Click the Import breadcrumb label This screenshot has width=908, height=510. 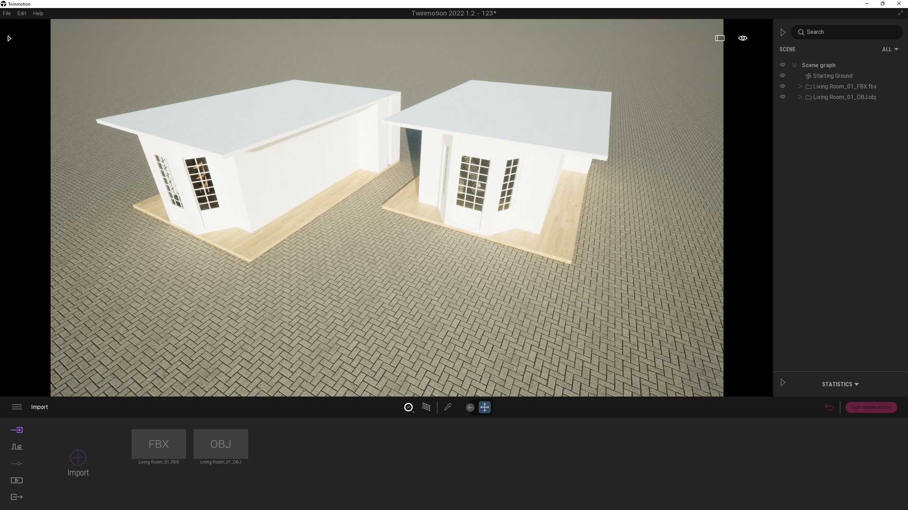(39, 407)
